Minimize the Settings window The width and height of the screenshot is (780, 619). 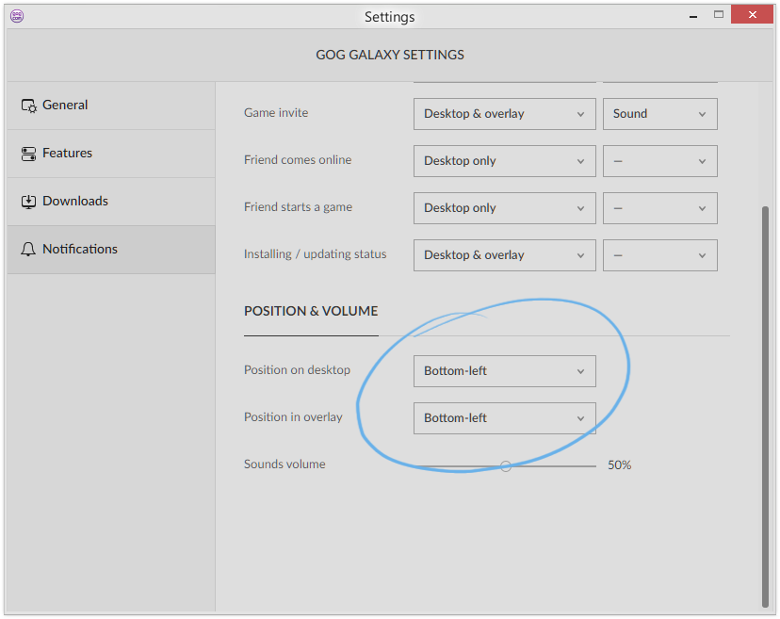tap(693, 15)
